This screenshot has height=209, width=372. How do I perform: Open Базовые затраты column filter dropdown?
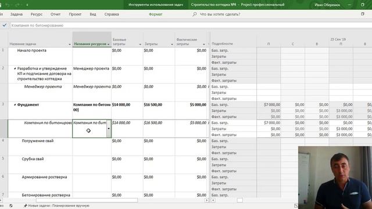(140, 44)
